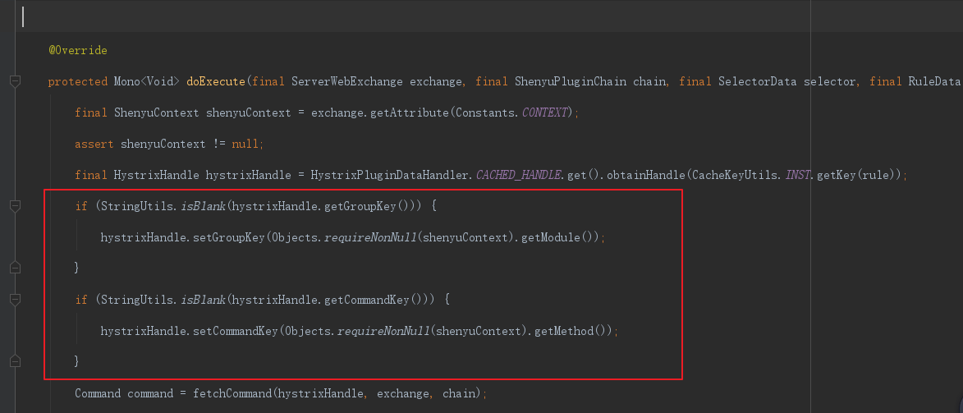The width and height of the screenshot is (963, 413).
Task: Click fold end marker after setGroupKey block
Action: pos(16,268)
